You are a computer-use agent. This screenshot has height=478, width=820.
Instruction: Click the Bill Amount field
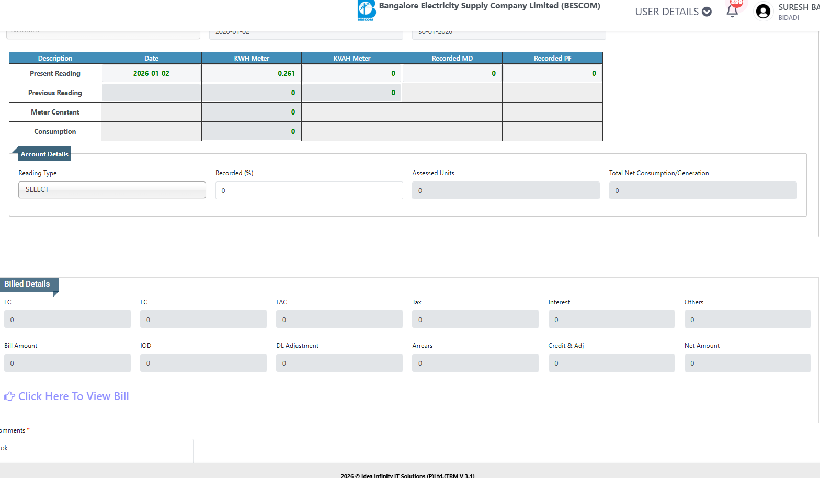coord(67,363)
